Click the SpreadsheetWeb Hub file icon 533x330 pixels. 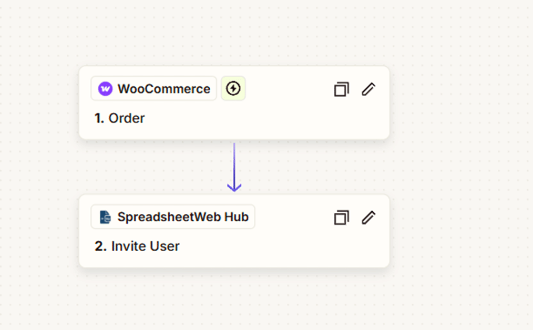click(x=105, y=217)
